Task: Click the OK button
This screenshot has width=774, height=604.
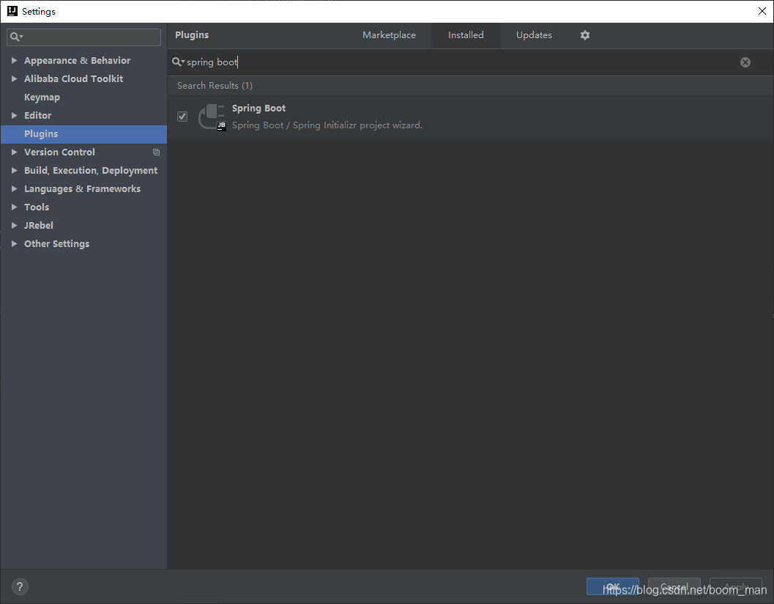Action: (613, 586)
